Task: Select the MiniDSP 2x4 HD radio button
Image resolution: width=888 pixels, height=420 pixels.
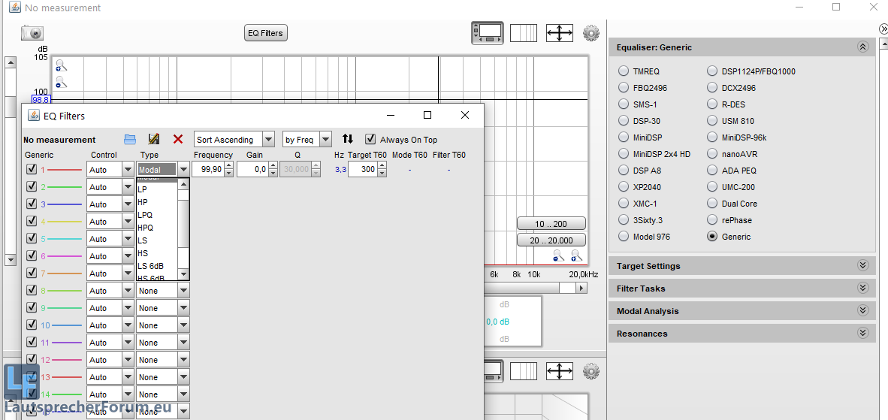Action: (624, 154)
